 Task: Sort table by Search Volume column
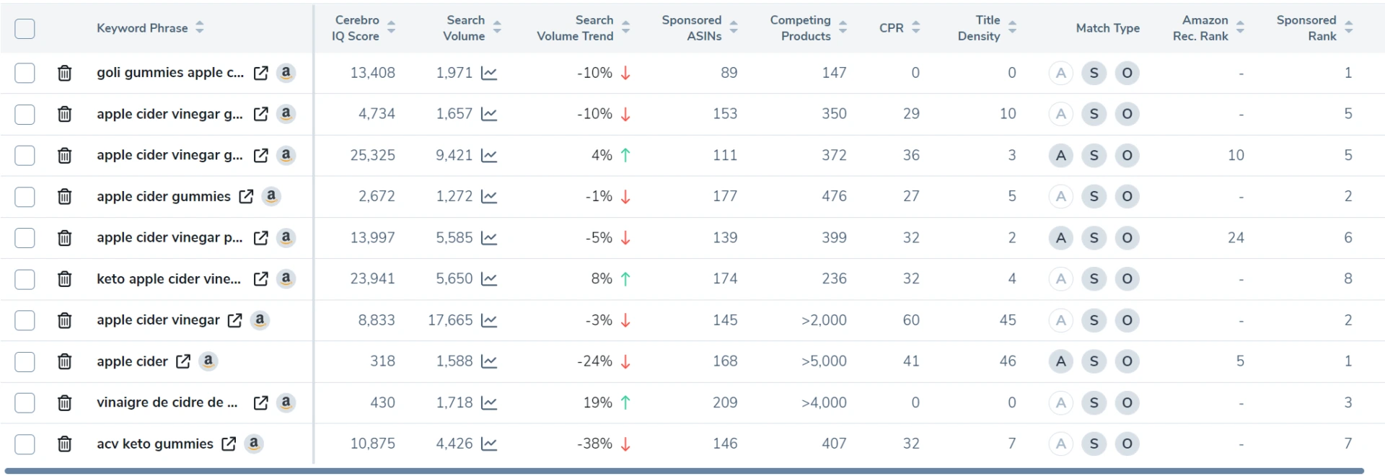[497, 27]
